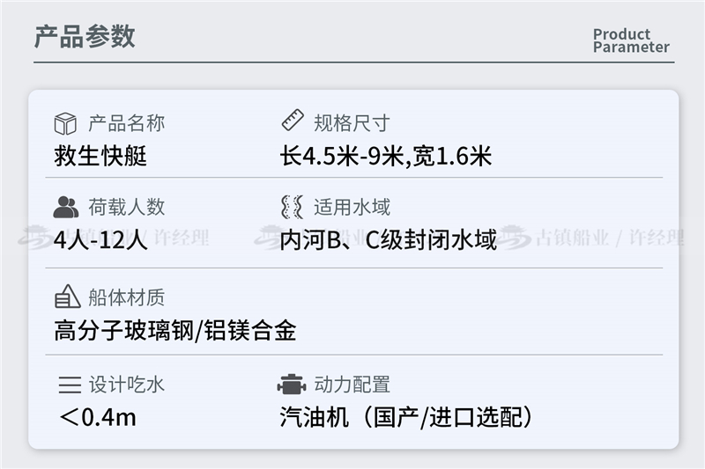This screenshot has height=469, width=705.
Task: Click the <0.4m draft value
Action: (x=98, y=417)
